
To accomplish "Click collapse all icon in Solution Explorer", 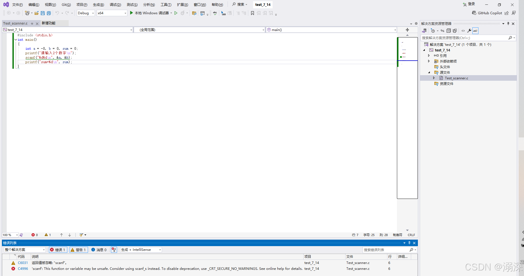I will pyautogui.click(x=449, y=31).
